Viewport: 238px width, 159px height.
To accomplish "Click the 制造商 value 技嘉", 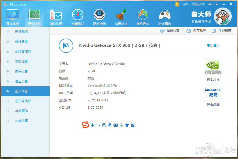I will [x=91, y=78].
